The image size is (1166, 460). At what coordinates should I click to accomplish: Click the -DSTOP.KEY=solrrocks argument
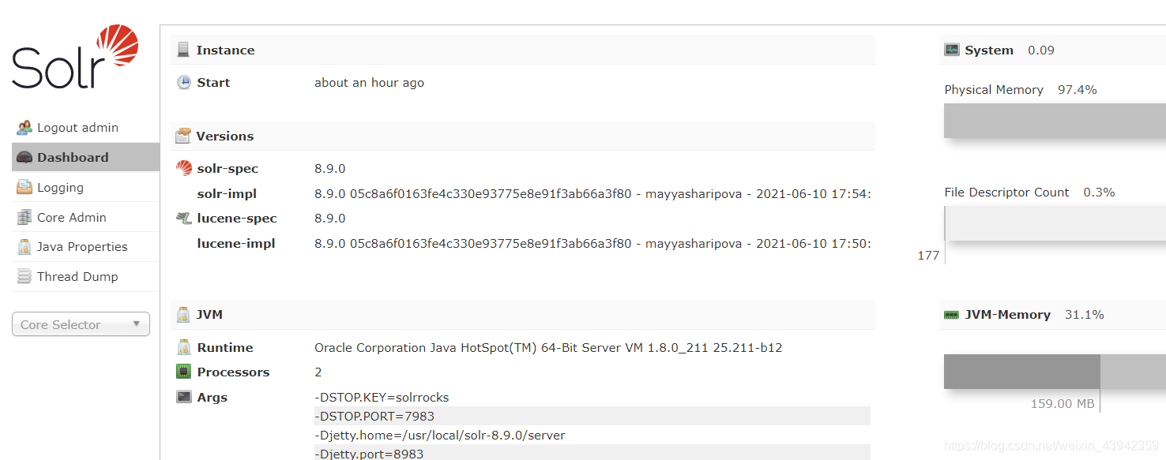[x=382, y=397]
